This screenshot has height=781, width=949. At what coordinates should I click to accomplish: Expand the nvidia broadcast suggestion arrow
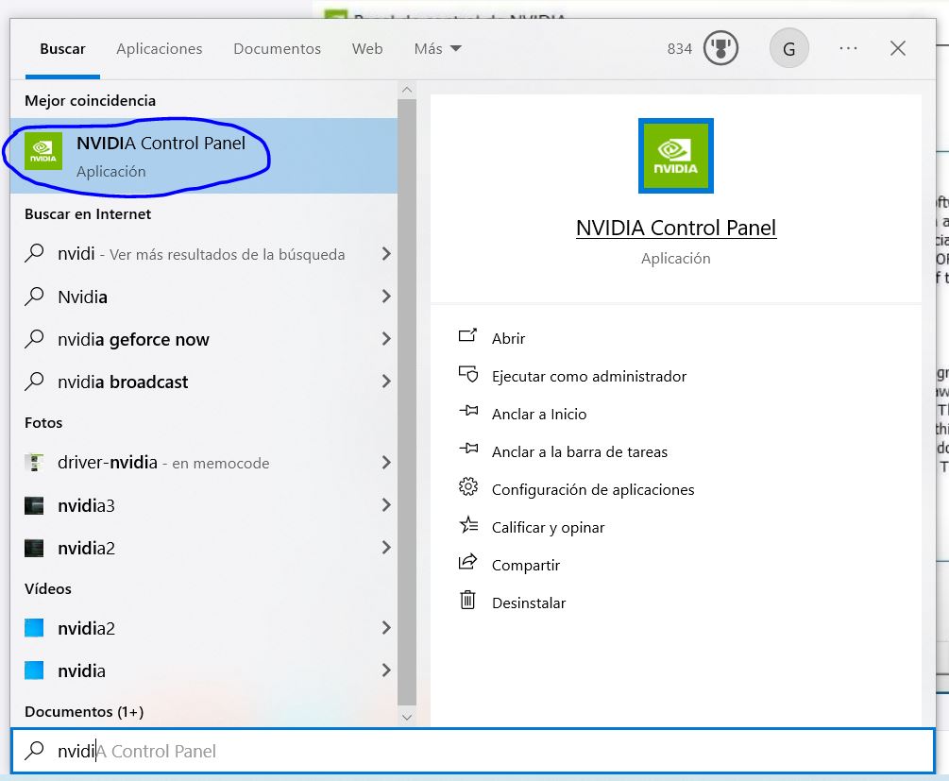(x=386, y=382)
